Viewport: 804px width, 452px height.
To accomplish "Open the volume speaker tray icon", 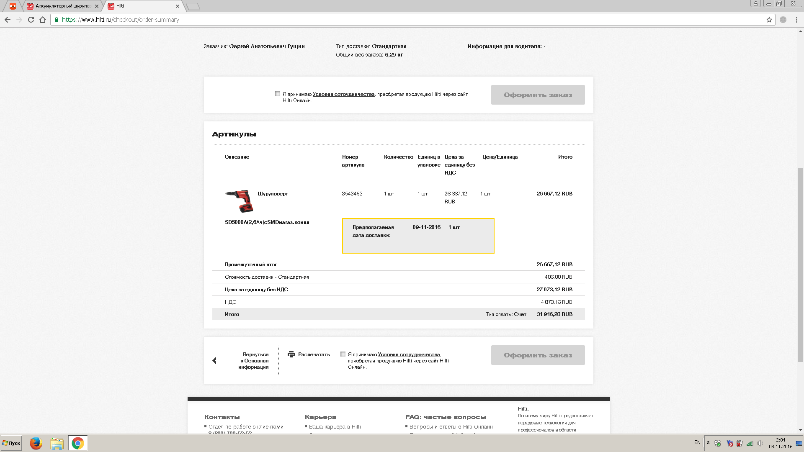I will 760,443.
